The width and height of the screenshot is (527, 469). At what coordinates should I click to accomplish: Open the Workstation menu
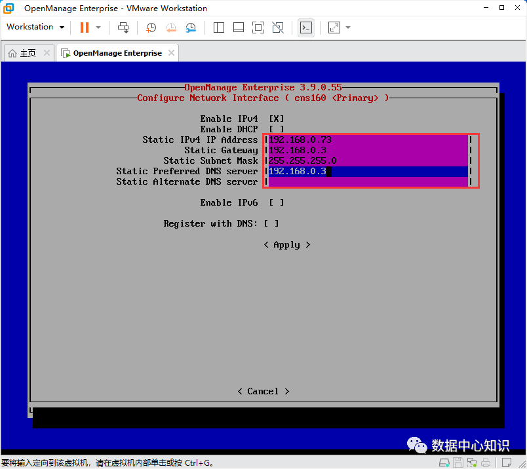tap(35, 27)
